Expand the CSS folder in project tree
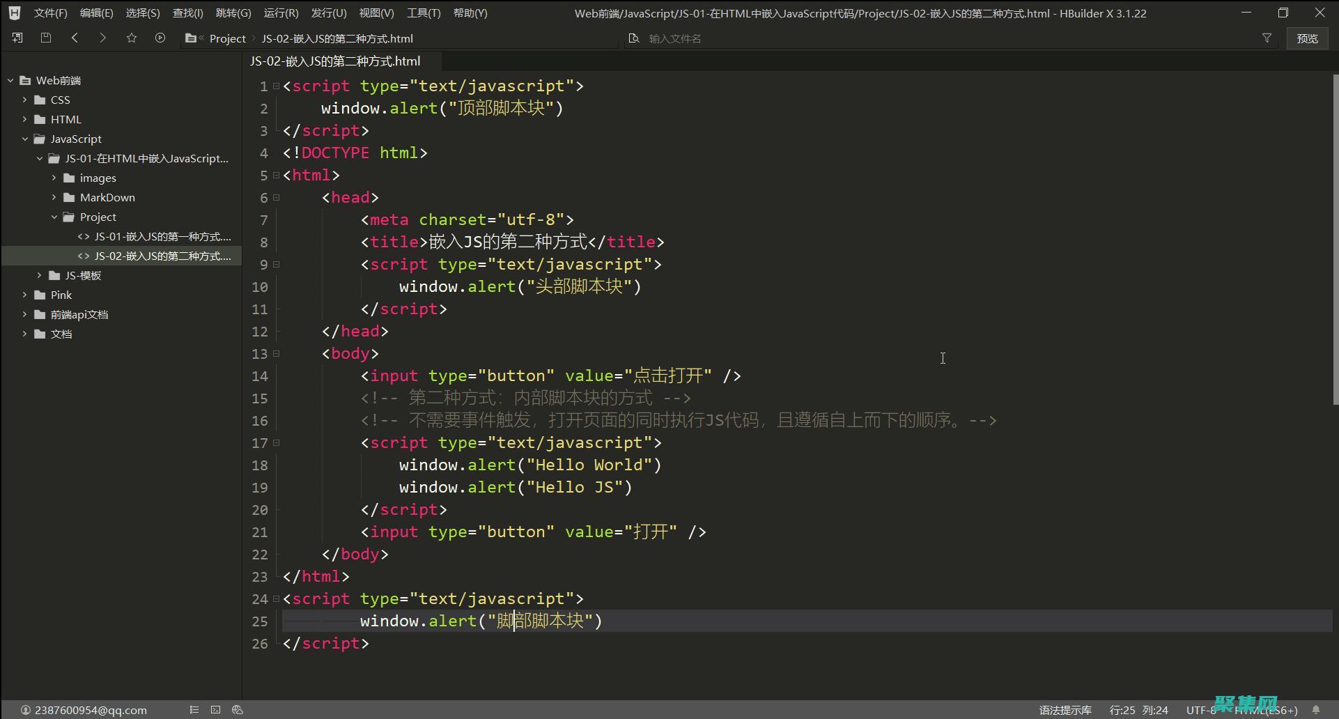 tap(25, 100)
